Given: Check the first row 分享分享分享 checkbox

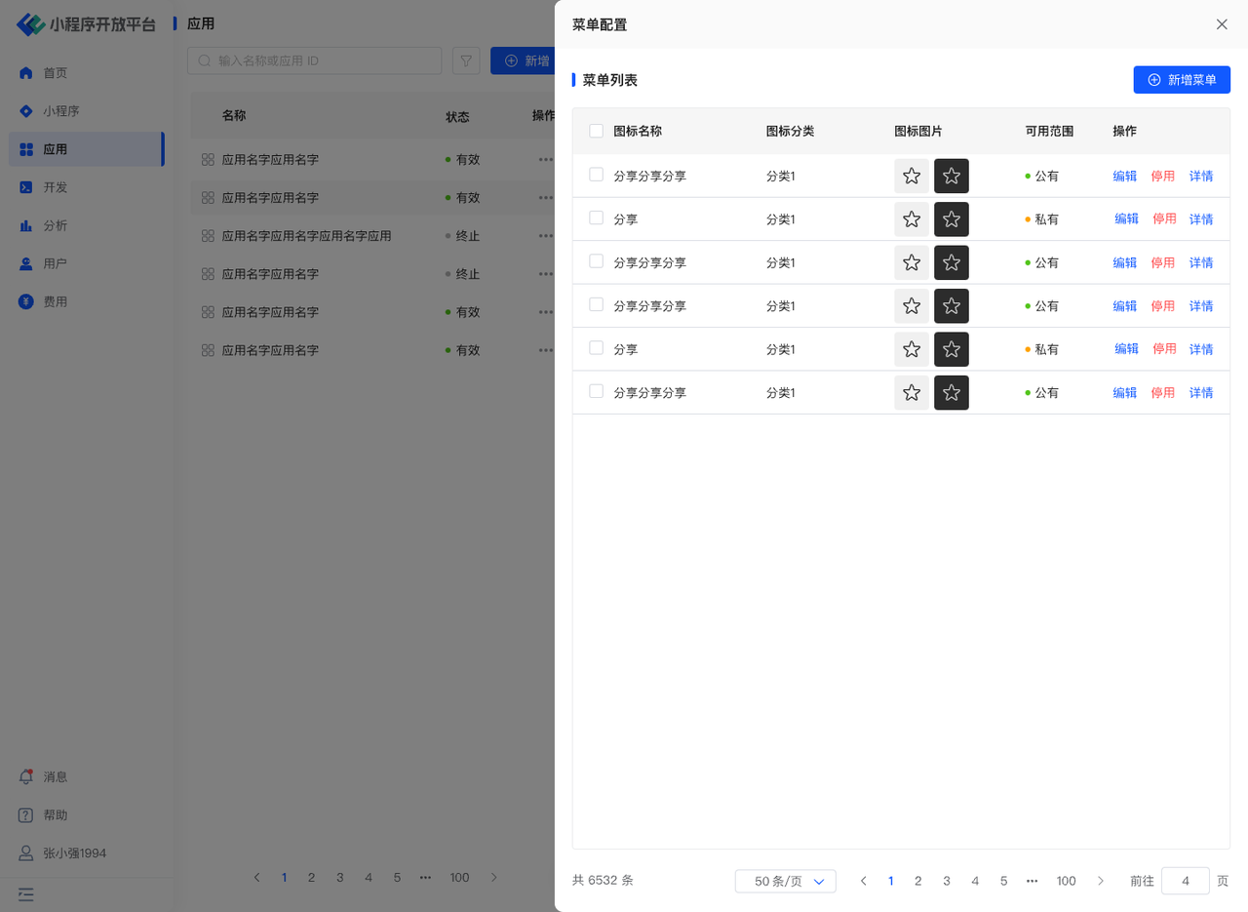Looking at the screenshot, I should [596, 175].
